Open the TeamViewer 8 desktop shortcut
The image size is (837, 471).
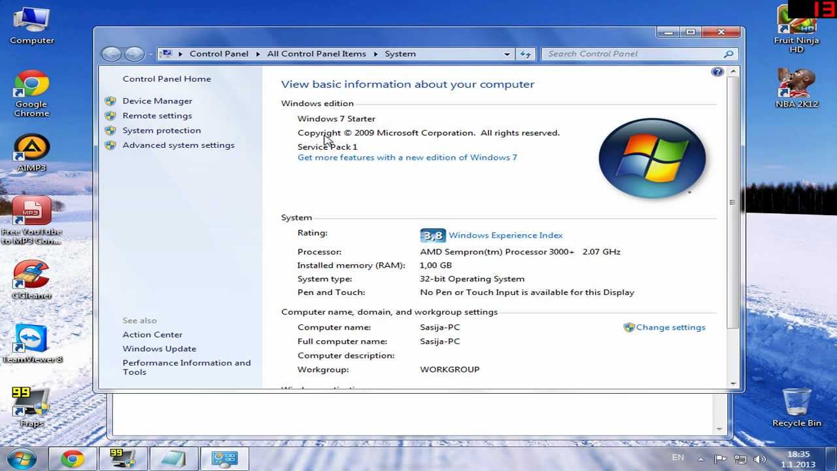[x=31, y=343]
